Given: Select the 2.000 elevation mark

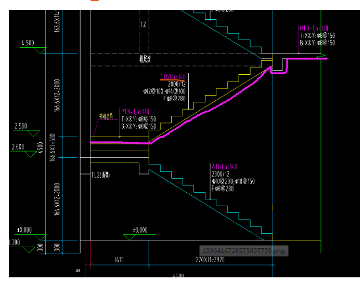Looking at the screenshot, I should pyautogui.click(x=18, y=147).
